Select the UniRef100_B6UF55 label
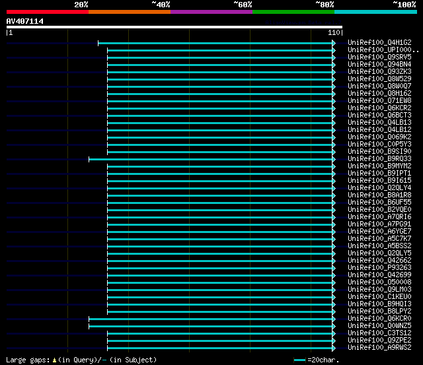 [379, 203]
